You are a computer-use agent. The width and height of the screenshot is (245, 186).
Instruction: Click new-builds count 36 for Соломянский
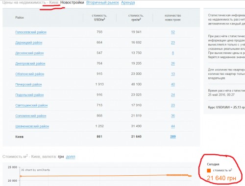coord(173,116)
